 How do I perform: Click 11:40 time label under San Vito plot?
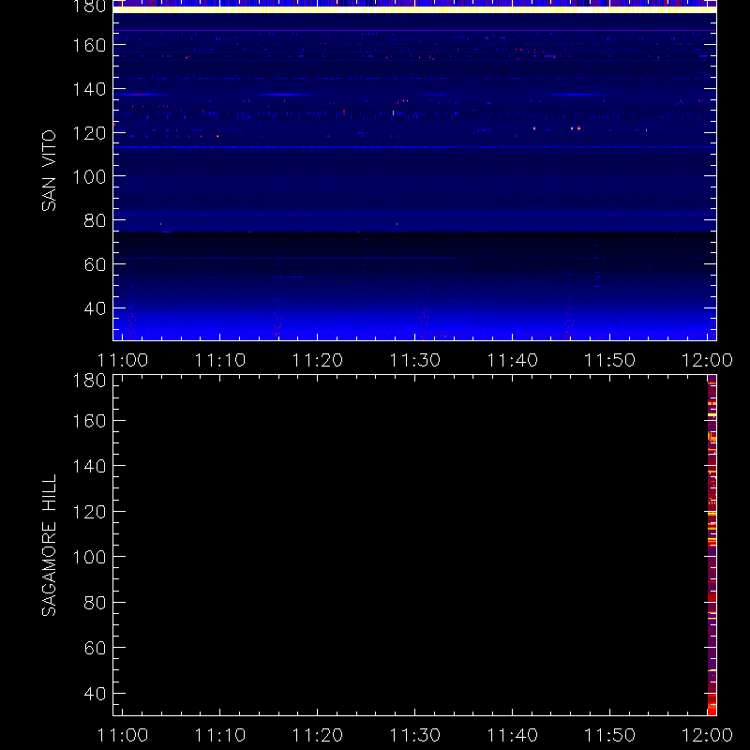[512, 360]
